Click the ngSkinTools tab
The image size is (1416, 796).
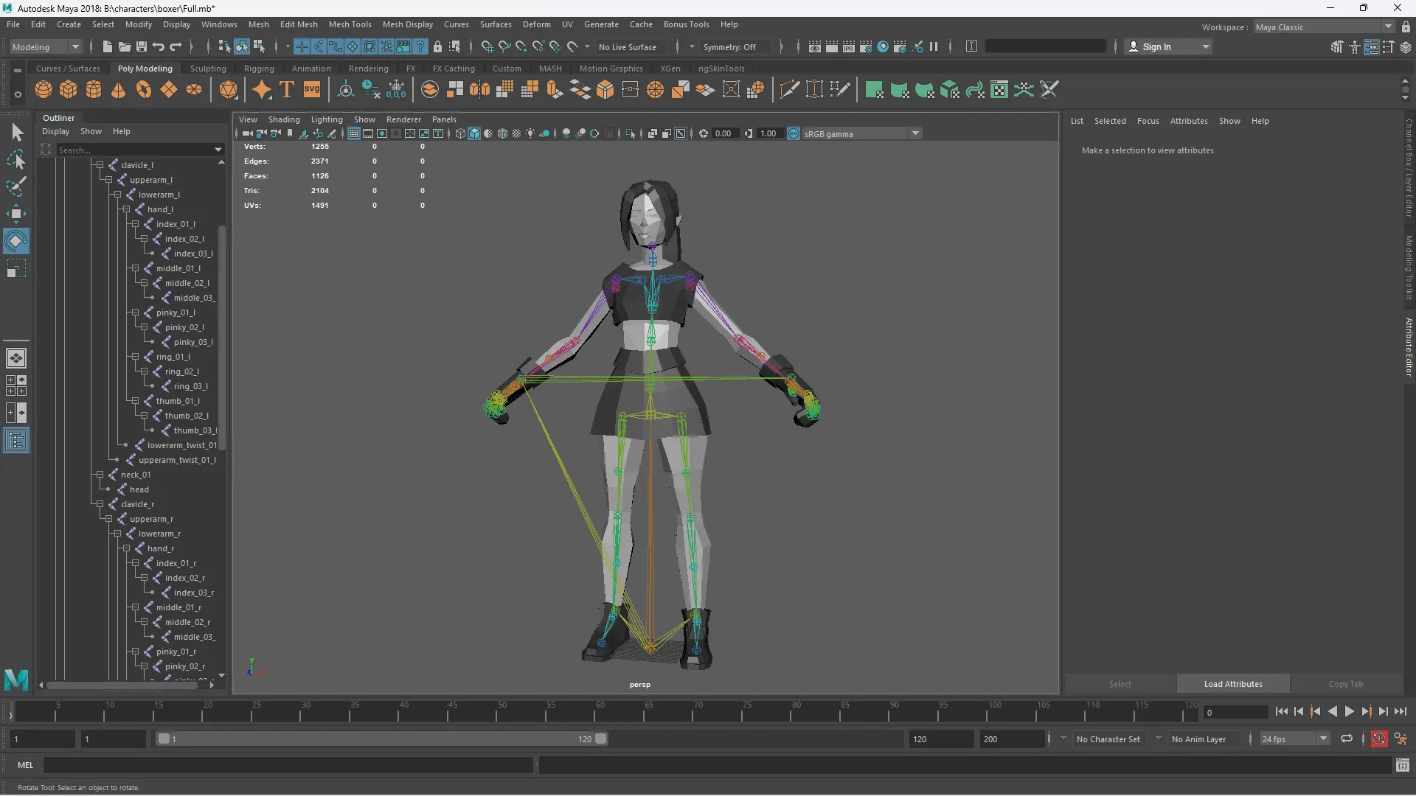pyautogui.click(x=720, y=68)
